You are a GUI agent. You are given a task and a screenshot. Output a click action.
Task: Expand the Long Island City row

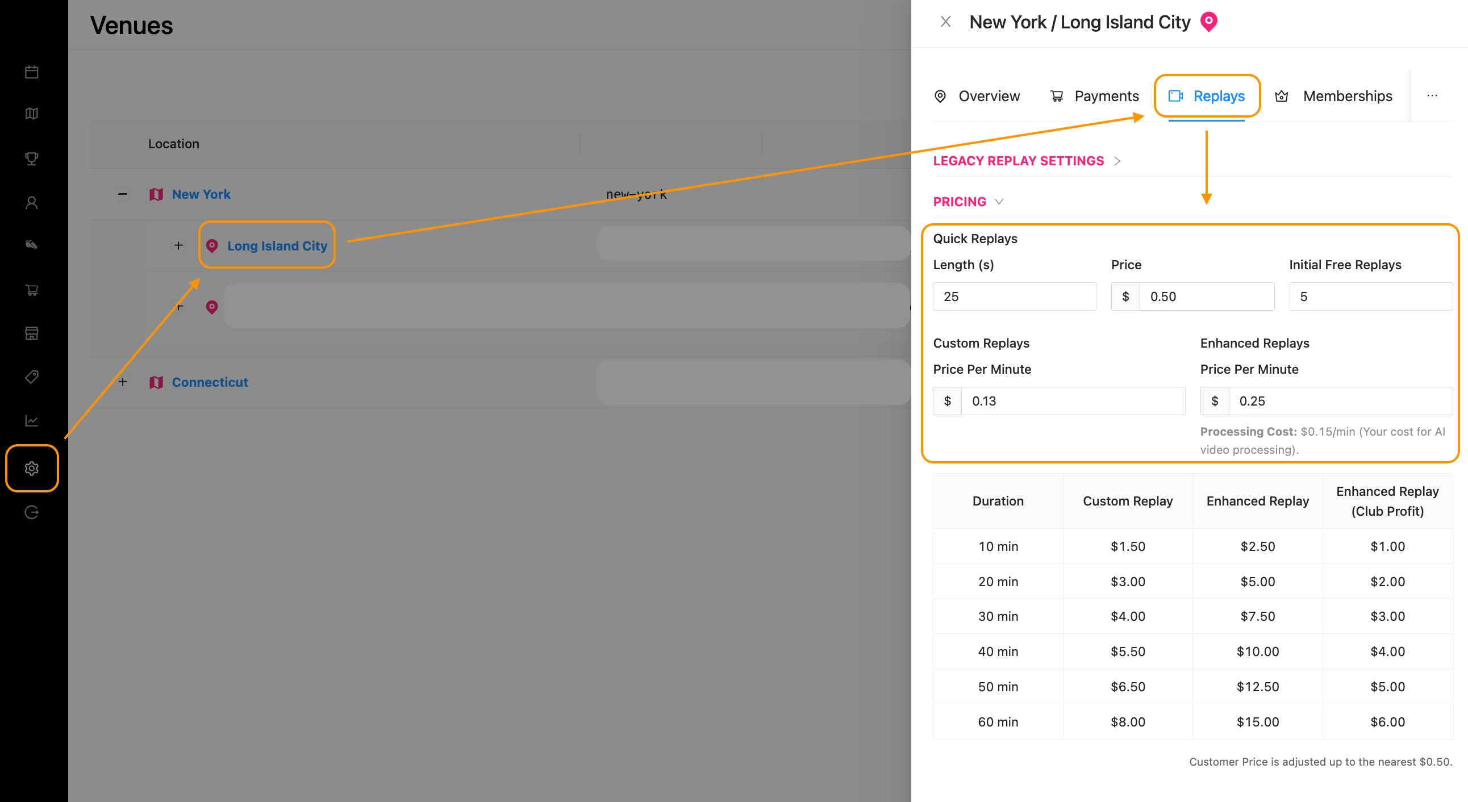(x=178, y=245)
